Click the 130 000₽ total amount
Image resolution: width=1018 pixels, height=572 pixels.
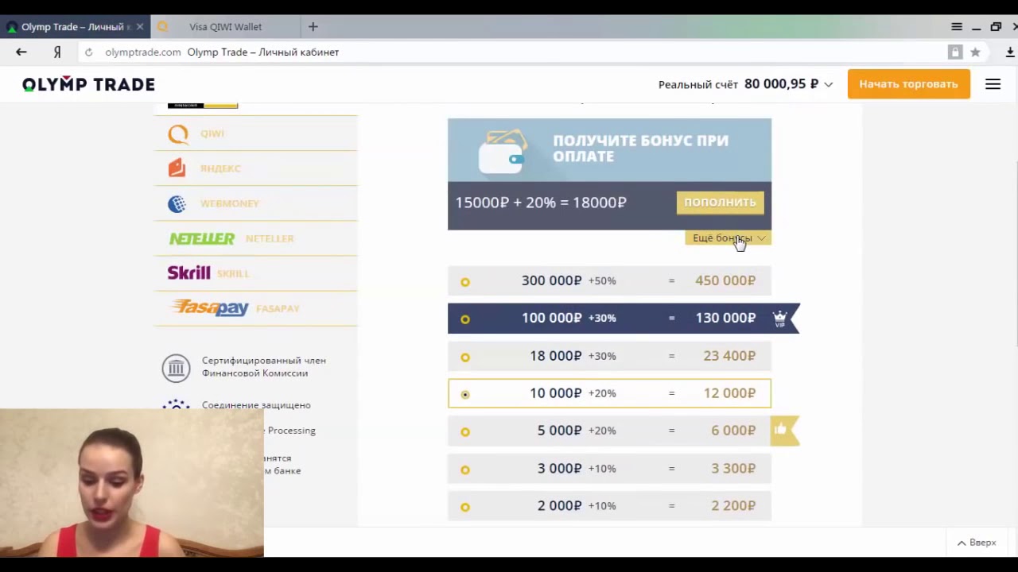pos(725,318)
